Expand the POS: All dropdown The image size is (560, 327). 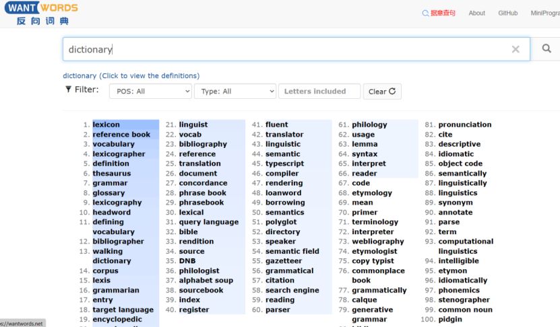point(150,92)
